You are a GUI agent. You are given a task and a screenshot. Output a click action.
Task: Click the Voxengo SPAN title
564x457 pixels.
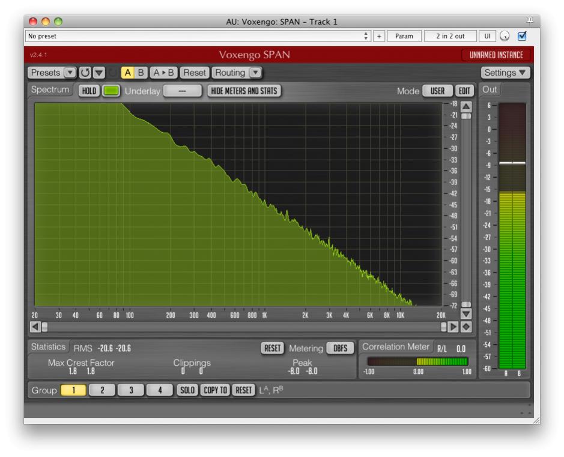pos(254,55)
